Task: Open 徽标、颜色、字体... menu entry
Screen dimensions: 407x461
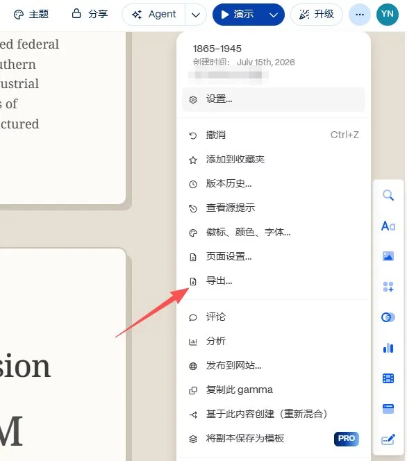Action: [274, 233]
